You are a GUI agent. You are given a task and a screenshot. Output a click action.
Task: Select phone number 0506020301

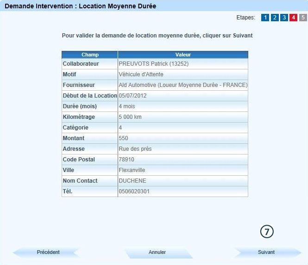[134, 191]
